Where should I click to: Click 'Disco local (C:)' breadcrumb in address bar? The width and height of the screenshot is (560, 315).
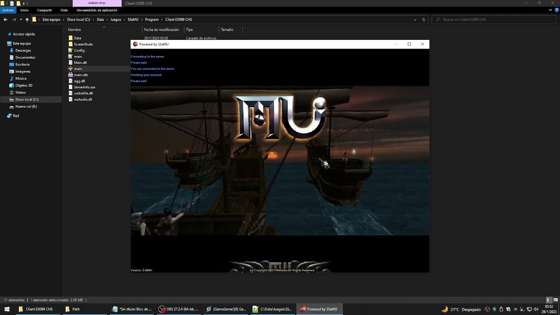point(78,20)
